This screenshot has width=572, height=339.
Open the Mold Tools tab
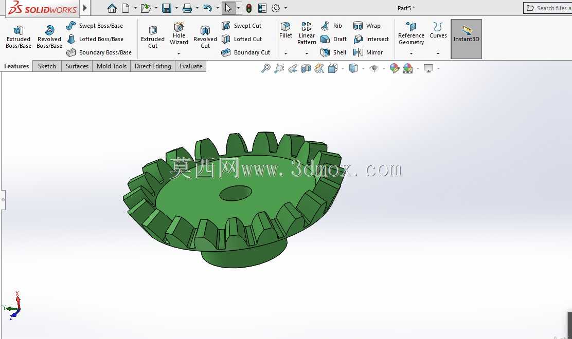point(112,66)
